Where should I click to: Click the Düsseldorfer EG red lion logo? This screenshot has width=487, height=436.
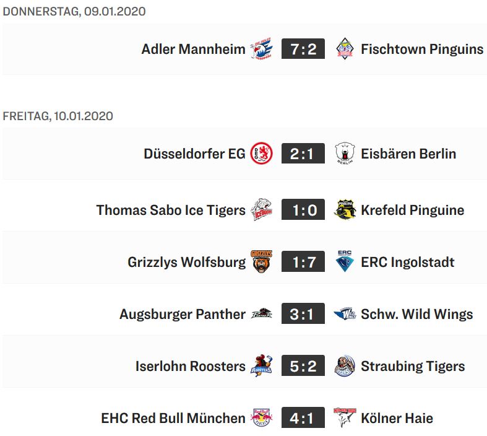(262, 153)
